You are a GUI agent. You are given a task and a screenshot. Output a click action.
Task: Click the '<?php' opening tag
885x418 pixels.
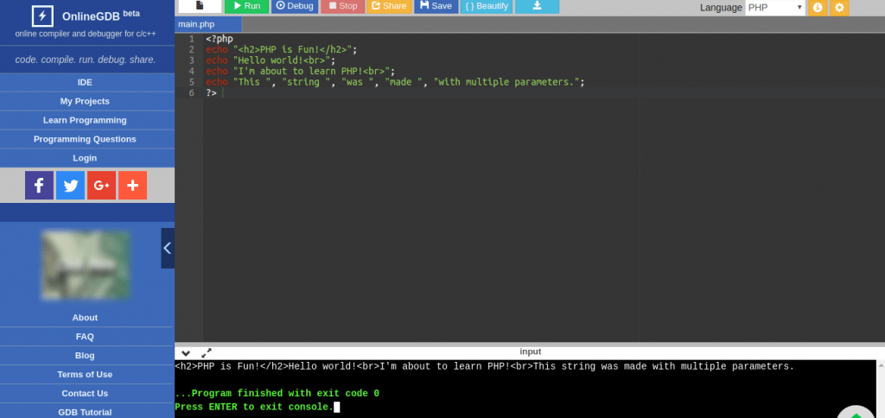pos(220,39)
